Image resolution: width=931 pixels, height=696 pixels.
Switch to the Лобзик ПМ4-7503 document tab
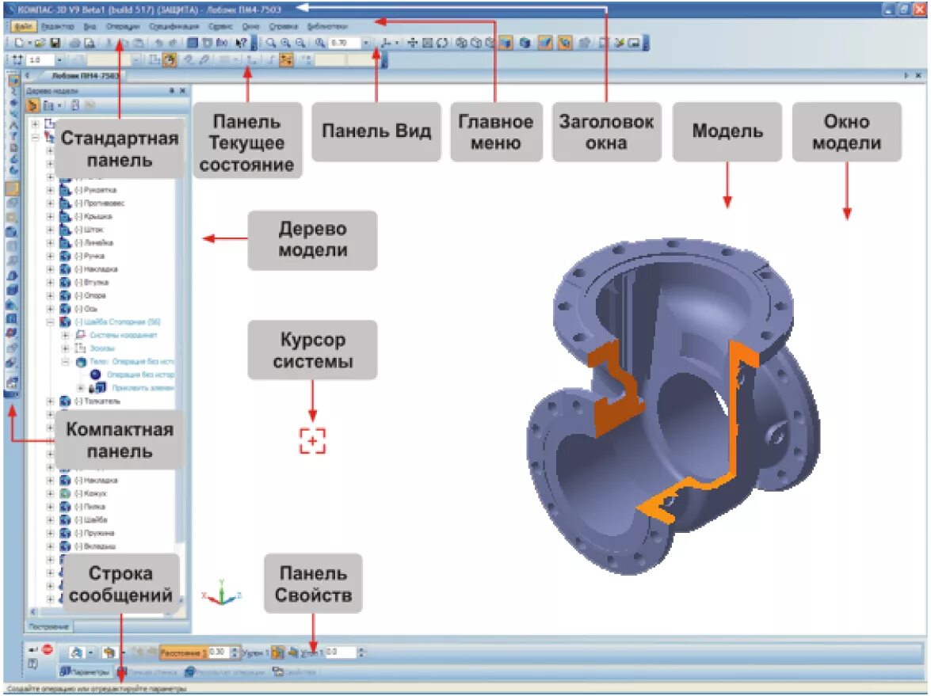pos(84,76)
